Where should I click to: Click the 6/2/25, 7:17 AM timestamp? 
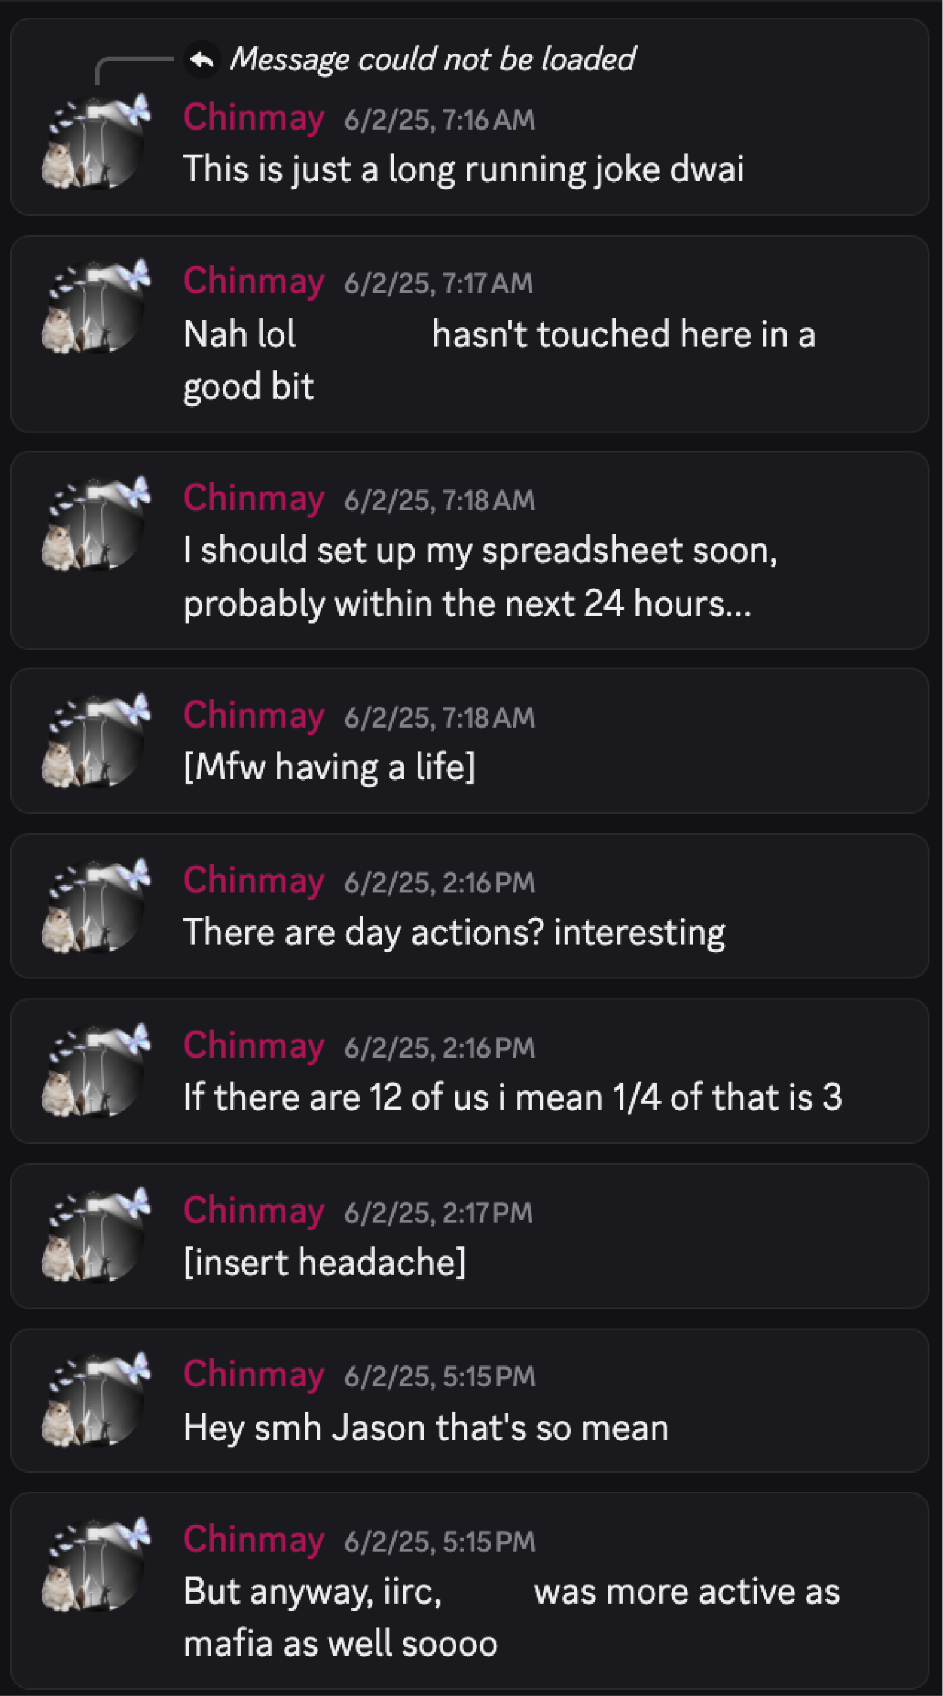click(x=438, y=284)
